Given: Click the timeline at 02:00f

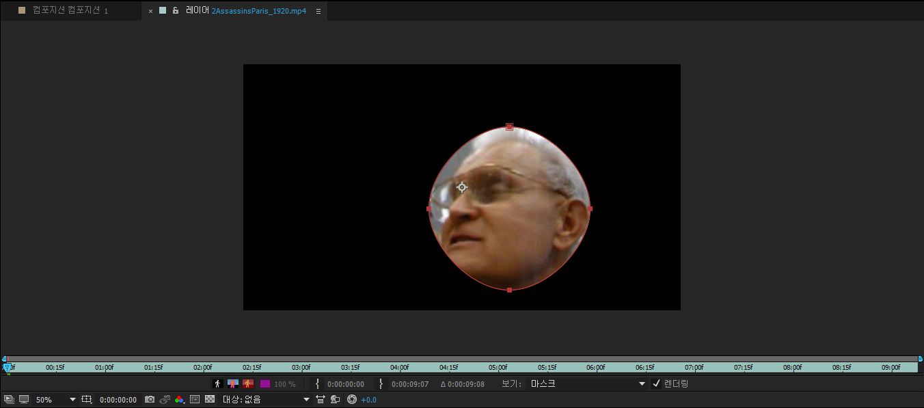Looking at the screenshot, I should (203, 367).
